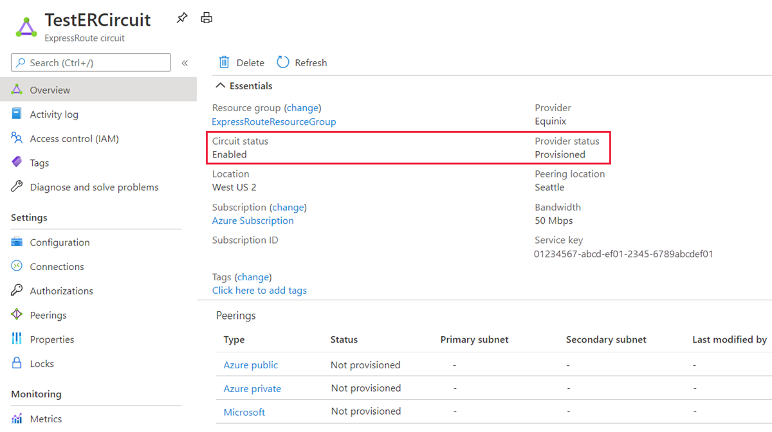Click here to add tags
Image resolution: width=772 pixels, height=432 pixels.
pos(259,290)
